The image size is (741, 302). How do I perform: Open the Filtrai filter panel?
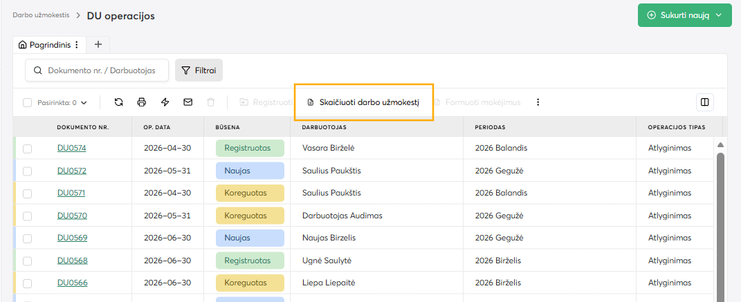pos(199,70)
